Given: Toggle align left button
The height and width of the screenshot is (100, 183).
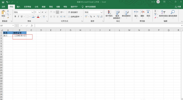Looking at the screenshot, I should tap(51, 17).
